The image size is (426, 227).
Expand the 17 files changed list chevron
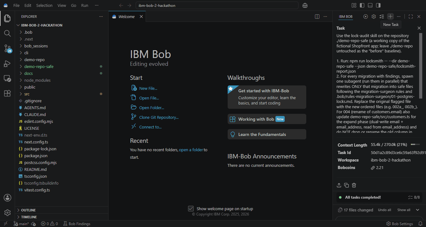(x=418, y=210)
